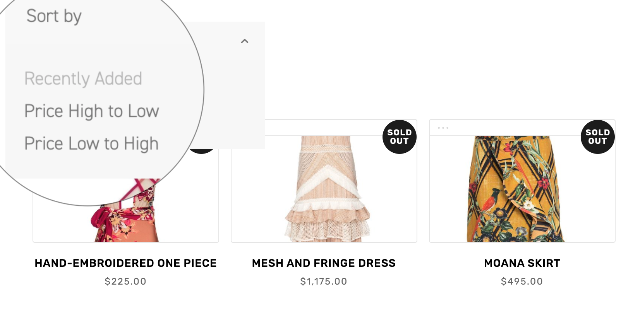Sort products by Price Low to High
The image size is (621, 314).
coord(91,143)
